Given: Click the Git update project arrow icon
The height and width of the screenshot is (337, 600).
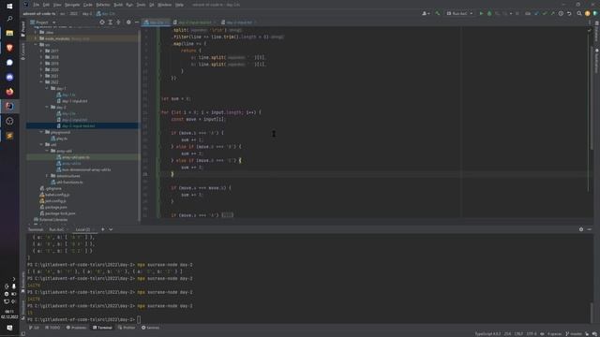Looking at the screenshot, I should point(536,14).
